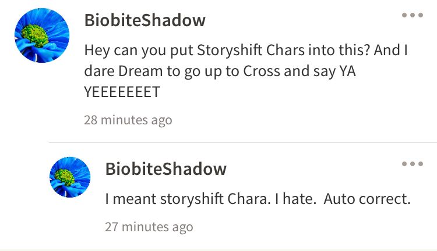Click the word "Dream" in the first comment

click(140, 71)
